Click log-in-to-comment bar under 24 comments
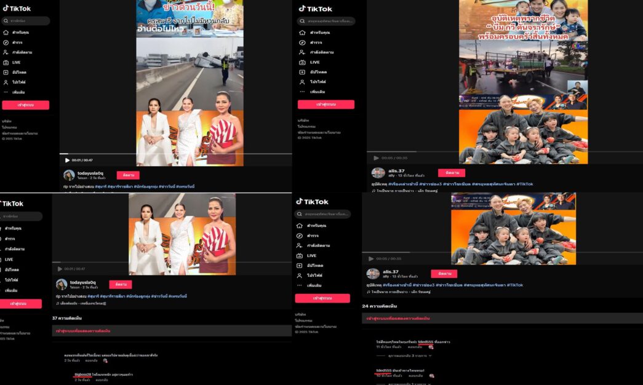This screenshot has width=643, height=385. click(x=502, y=318)
